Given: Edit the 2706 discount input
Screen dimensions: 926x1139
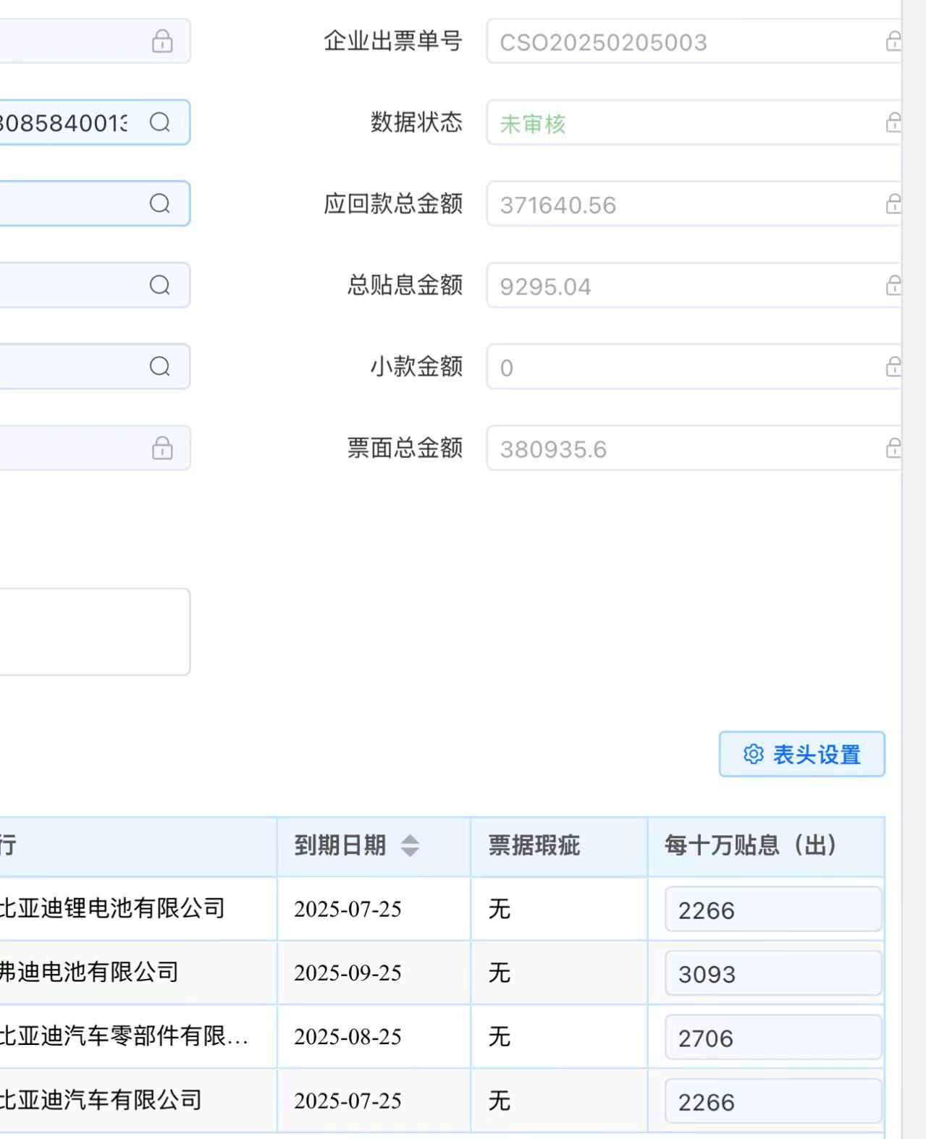Looking at the screenshot, I should (772, 1038).
